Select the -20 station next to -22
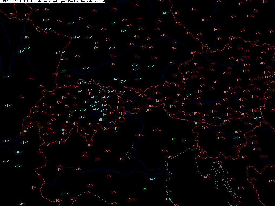 click(x=202, y=152)
